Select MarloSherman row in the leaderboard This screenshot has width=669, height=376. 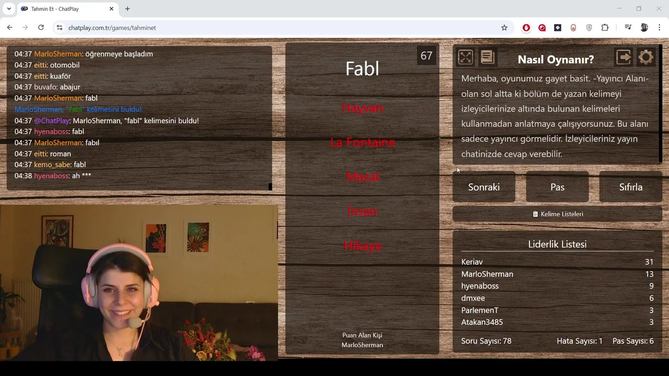click(x=557, y=274)
